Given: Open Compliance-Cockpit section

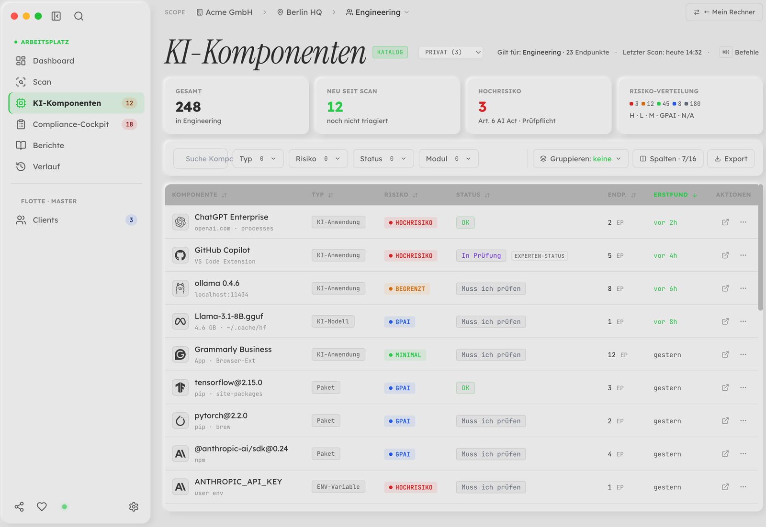Looking at the screenshot, I should point(77,124).
